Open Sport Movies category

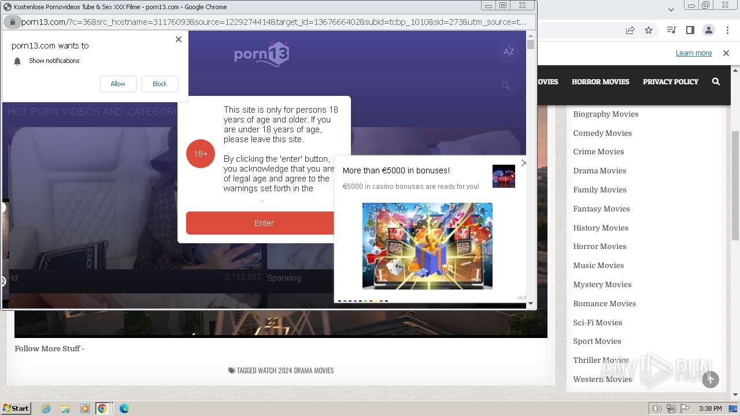tap(597, 341)
